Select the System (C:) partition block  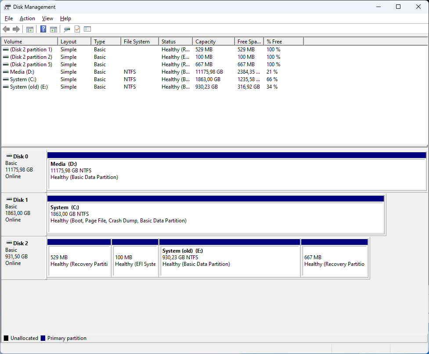point(216,215)
